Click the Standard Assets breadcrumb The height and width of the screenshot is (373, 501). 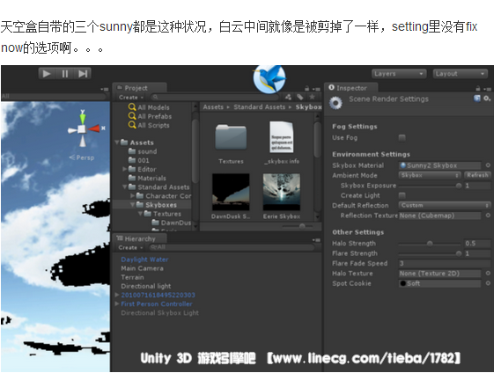pos(259,107)
